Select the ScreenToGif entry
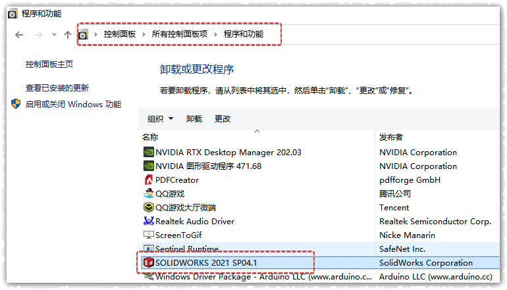 pos(178,235)
